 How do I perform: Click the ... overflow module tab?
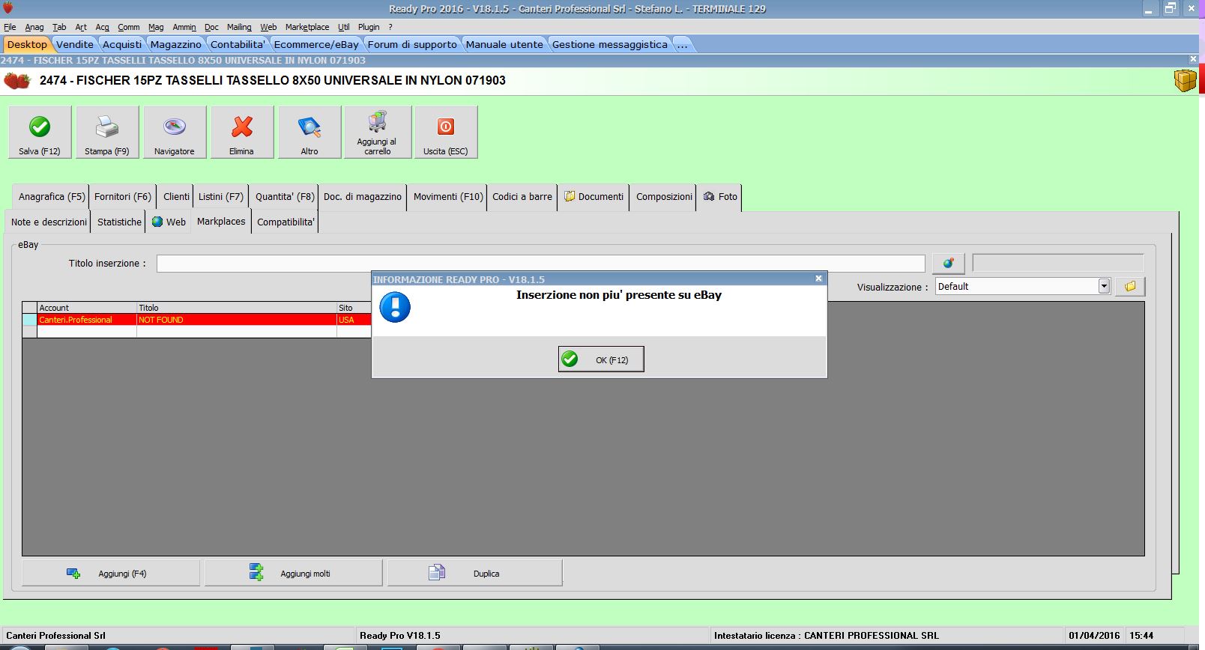point(682,45)
